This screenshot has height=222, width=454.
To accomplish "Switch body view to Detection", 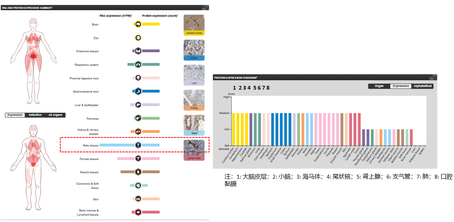I will pos(35,115).
